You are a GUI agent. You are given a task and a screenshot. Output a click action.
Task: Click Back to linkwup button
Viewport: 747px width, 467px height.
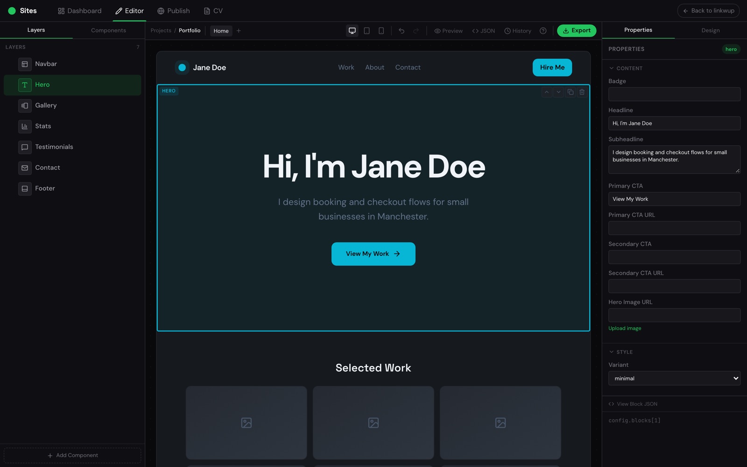tap(708, 11)
